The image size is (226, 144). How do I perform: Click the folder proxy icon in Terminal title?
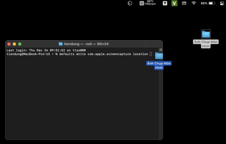point(61,44)
